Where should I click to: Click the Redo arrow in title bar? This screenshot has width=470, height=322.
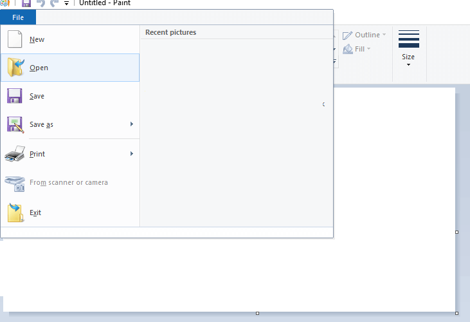pos(54,3)
